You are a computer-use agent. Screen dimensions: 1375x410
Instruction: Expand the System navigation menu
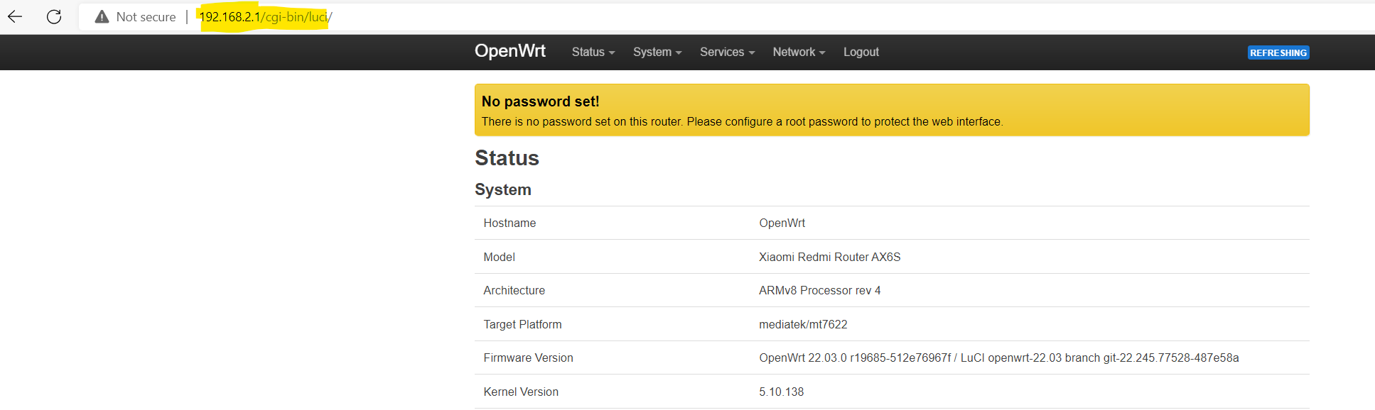tap(657, 52)
